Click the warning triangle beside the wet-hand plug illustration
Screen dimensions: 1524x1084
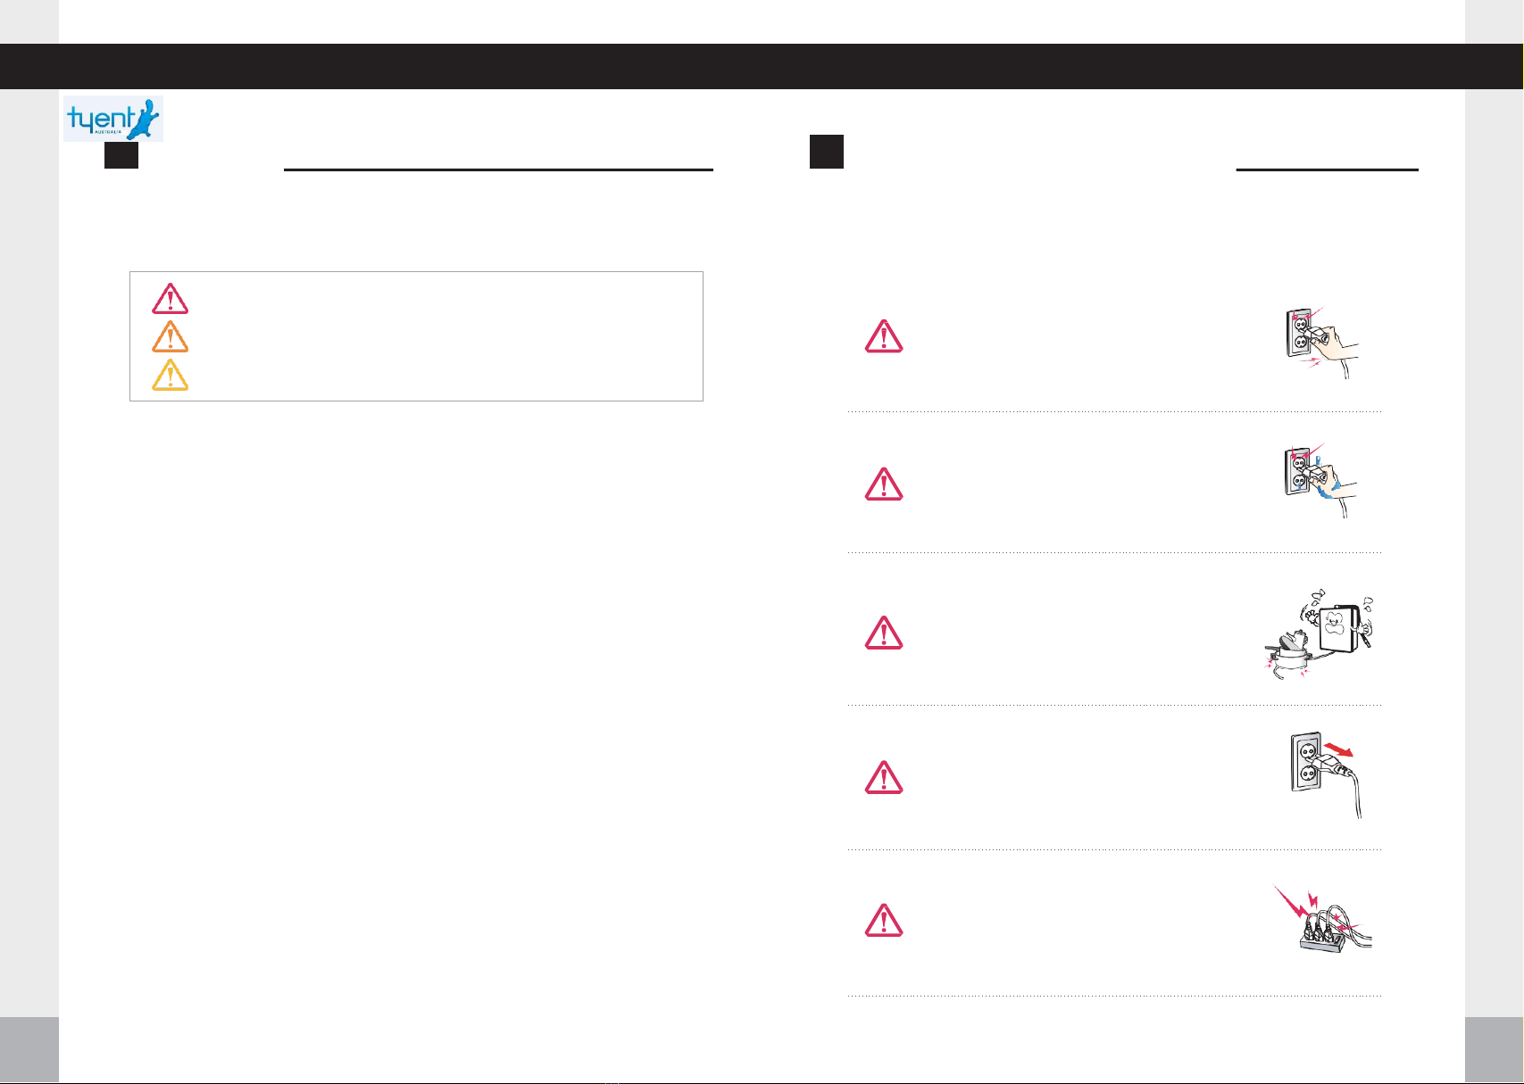tap(884, 484)
